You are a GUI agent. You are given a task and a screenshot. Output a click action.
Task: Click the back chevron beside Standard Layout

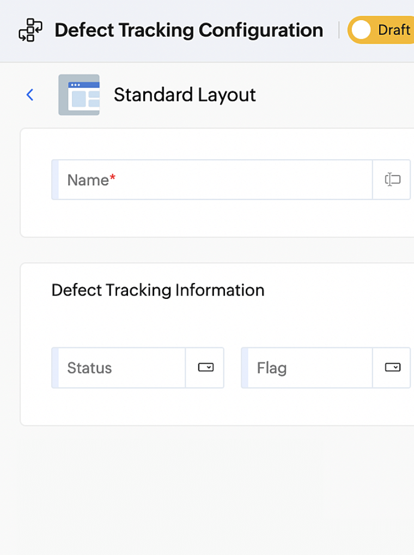(30, 94)
